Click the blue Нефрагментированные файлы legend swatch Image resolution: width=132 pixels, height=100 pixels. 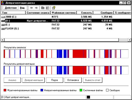coord(42,90)
